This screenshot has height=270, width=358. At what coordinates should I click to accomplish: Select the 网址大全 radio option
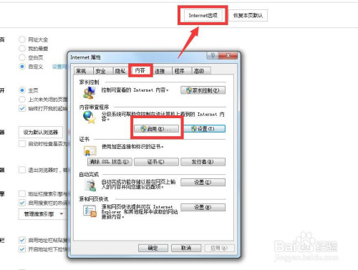click(x=22, y=39)
